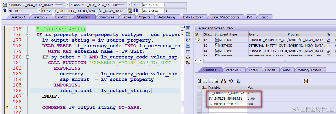Open the Structures tab

coord(107,17)
